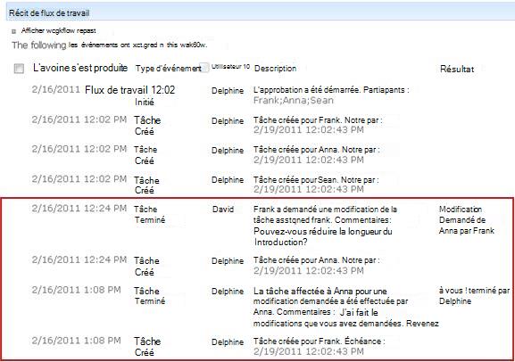Click Delphine in the Flux de travail Initié row
Viewport: 515px width, 362px height.
[x=228, y=91]
